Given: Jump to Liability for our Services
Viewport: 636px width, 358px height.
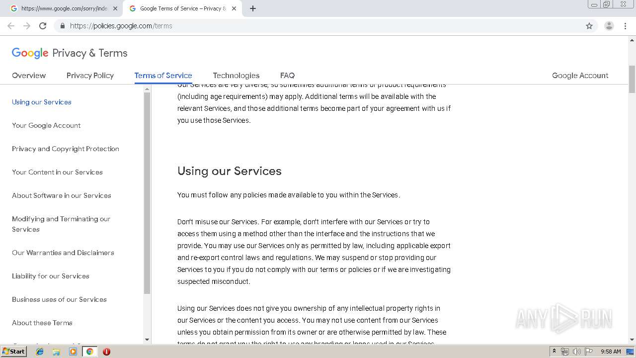Looking at the screenshot, I should tap(51, 276).
